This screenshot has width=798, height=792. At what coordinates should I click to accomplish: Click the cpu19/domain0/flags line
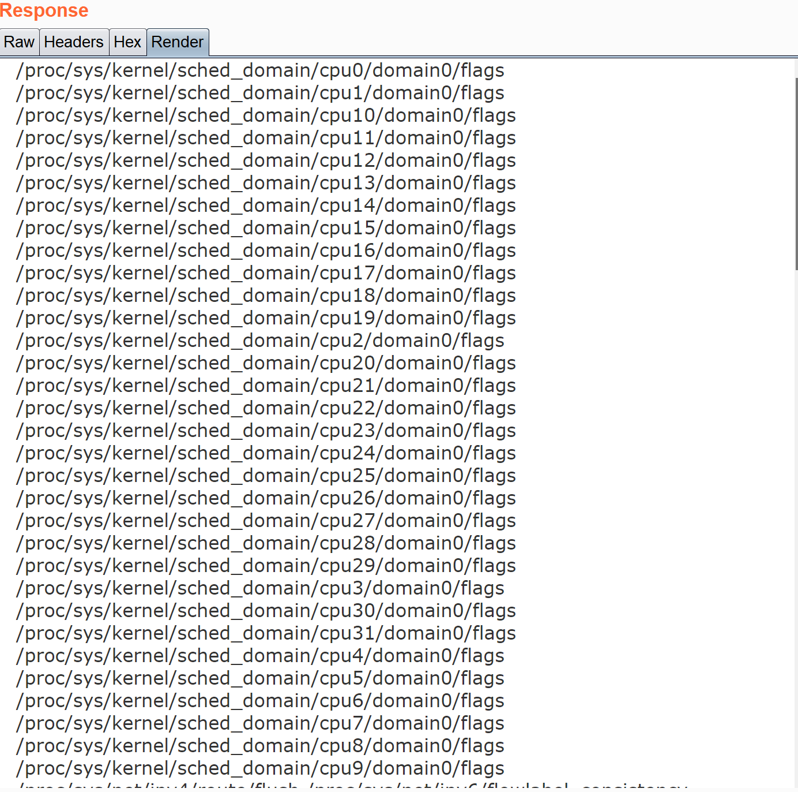pyautogui.click(x=266, y=318)
